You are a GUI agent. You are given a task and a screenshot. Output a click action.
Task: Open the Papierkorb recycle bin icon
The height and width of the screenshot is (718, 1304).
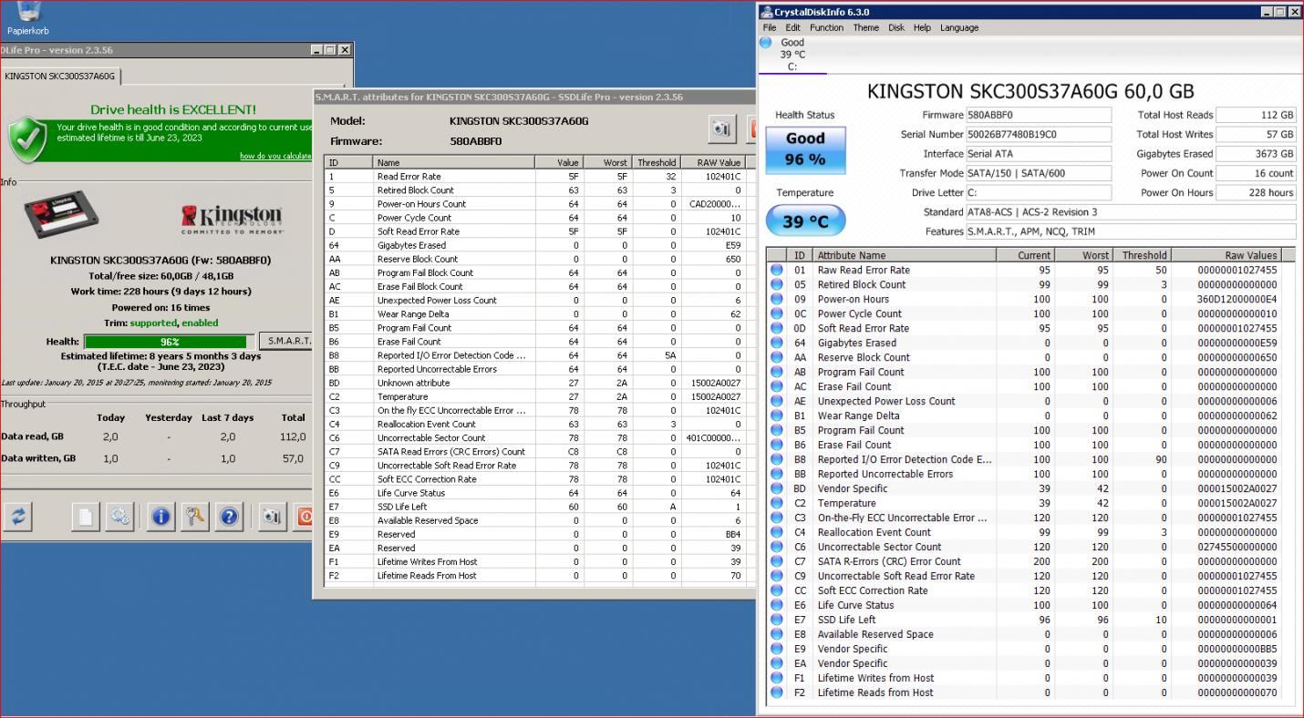[27, 11]
